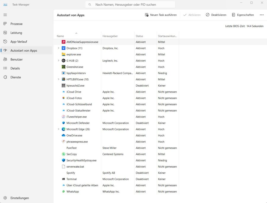This screenshot has width=267, height=203.
Task: Click the hpwuschd2.exe icon
Action: pyautogui.click(x=63, y=85)
